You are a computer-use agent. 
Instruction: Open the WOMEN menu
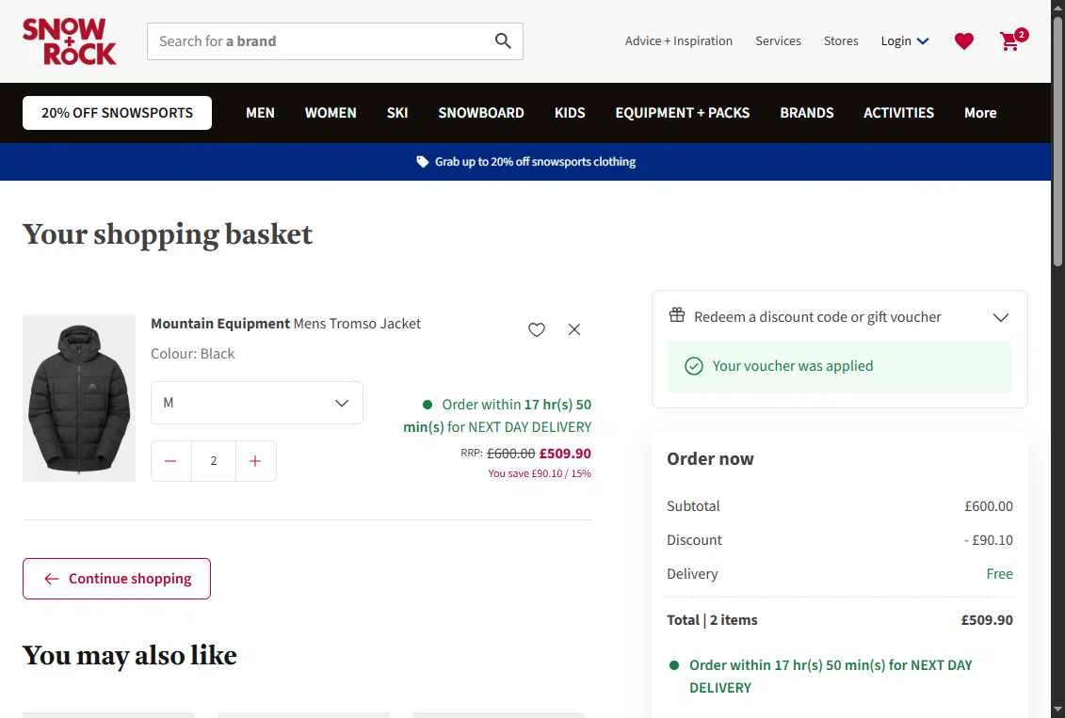[x=331, y=113]
